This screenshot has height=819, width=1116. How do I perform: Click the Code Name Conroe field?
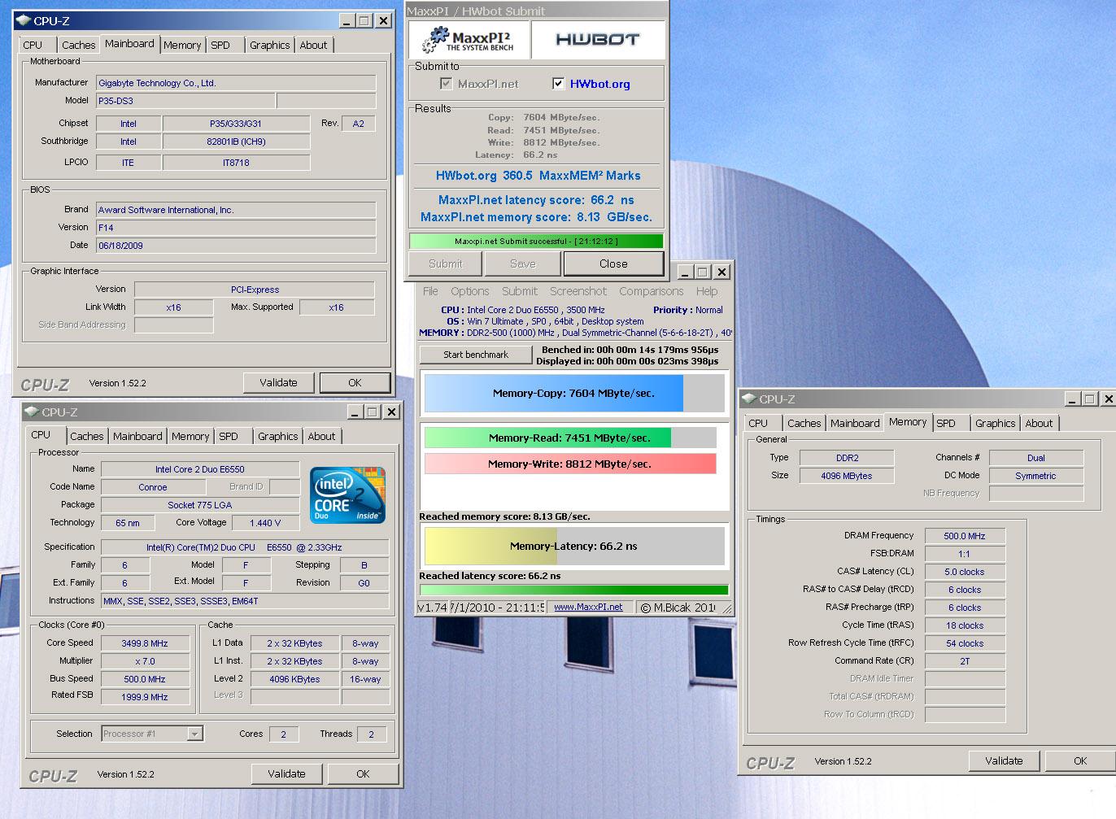coord(152,487)
